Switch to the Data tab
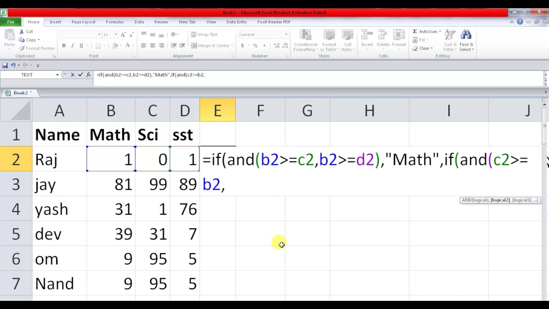The width and height of the screenshot is (549, 309). pyautogui.click(x=139, y=22)
